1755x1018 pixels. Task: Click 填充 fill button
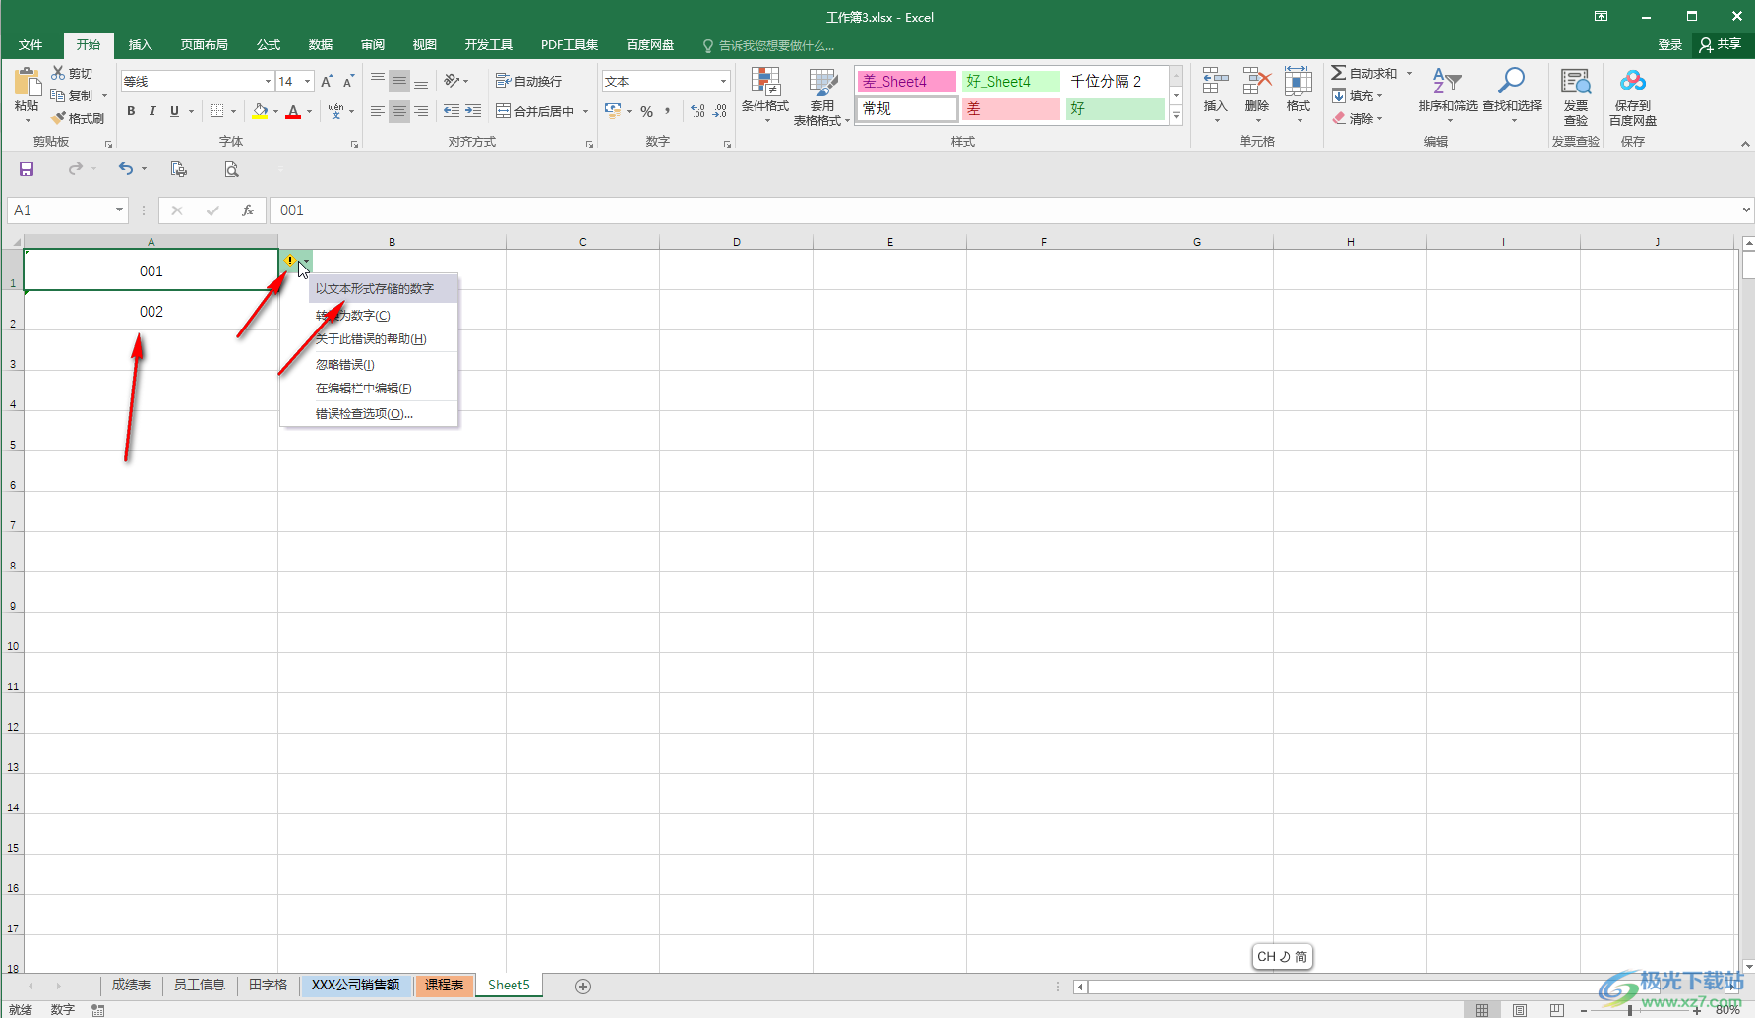tap(1358, 95)
